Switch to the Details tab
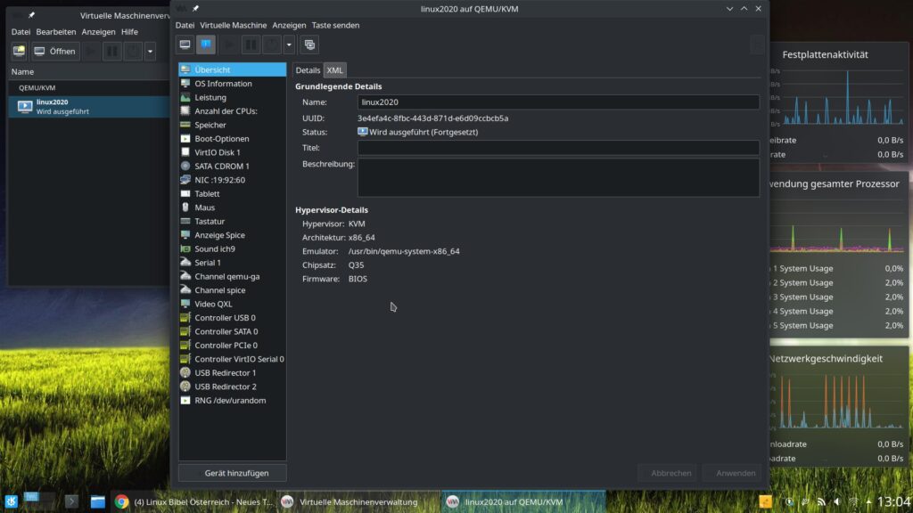The image size is (913, 513). [308, 69]
